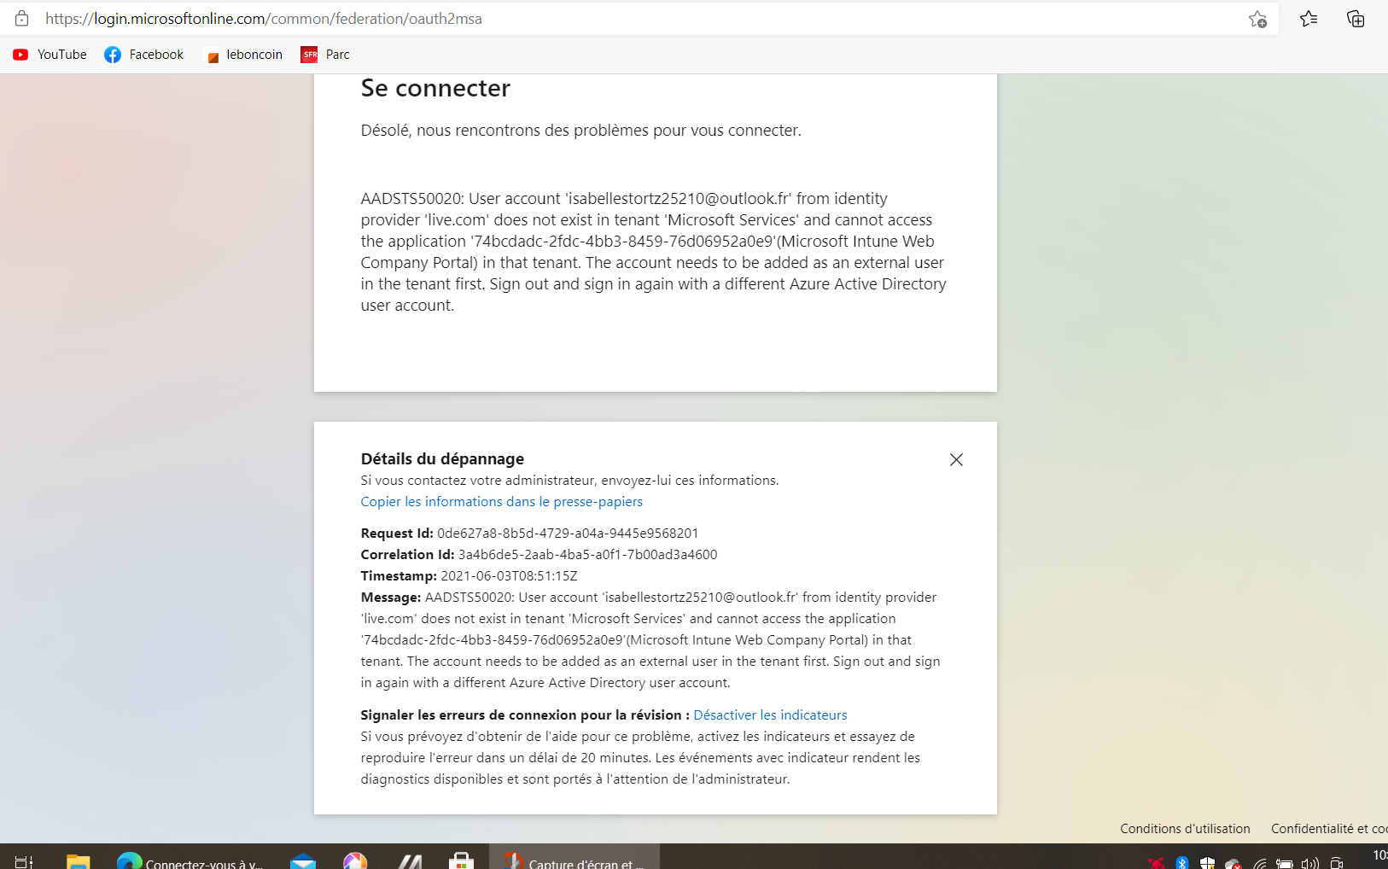Viewport: 1388px width, 869px height.
Task: Open the Wi-Fi network tray icon
Action: tap(1259, 863)
